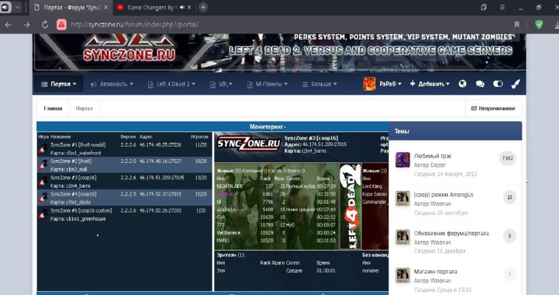Click the L4D2 icon beside SyncZone #1
This screenshot has height=295, width=559.
pyautogui.click(x=43, y=148)
